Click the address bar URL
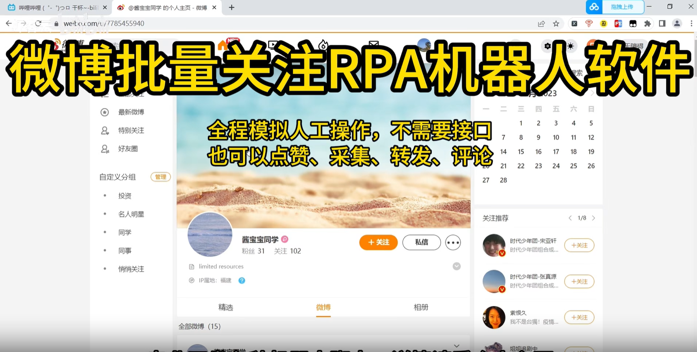Image resolution: width=697 pixels, height=352 pixels. pos(104,24)
